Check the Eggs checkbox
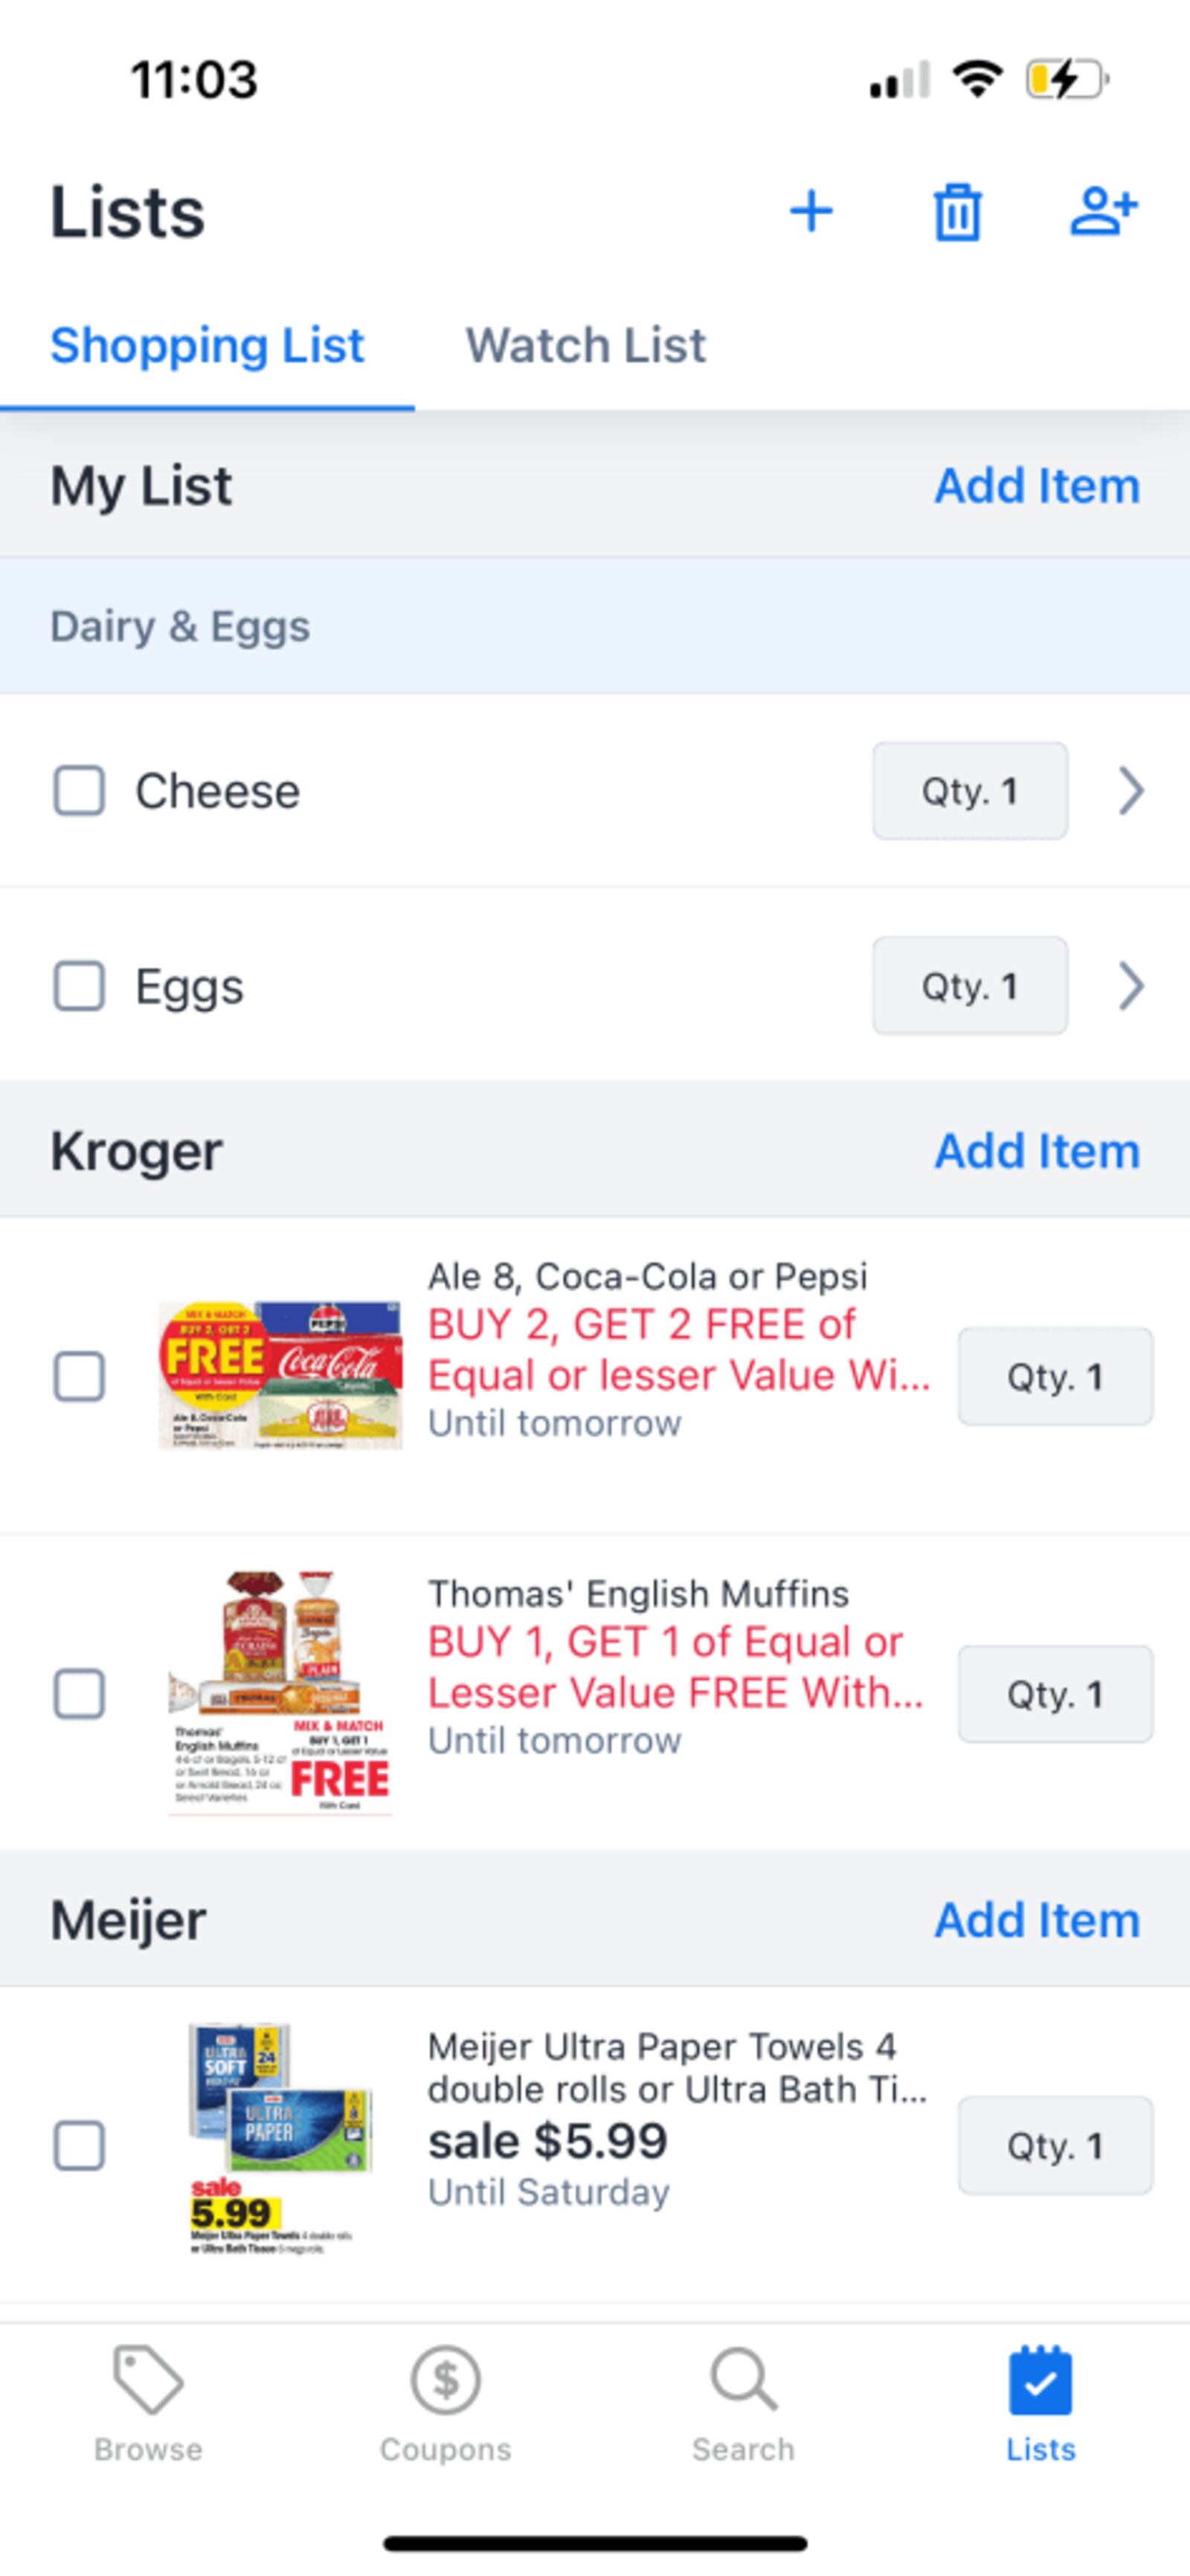 click(x=79, y=986)
